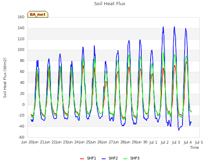The height and width of the screenshot is (165, 220).
Task: Click the x-axis label Jul 3
Action: coord(176,142)
